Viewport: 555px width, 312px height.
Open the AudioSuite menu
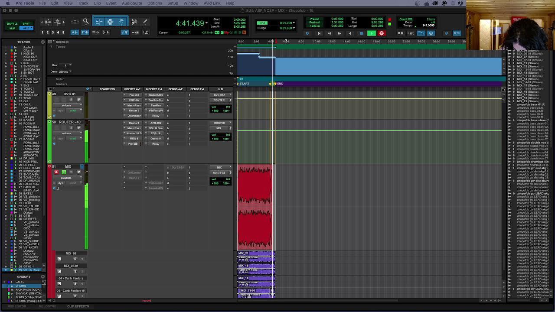point(132,3)
